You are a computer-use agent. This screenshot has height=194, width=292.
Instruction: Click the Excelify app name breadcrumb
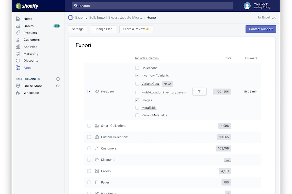(109, 18)
